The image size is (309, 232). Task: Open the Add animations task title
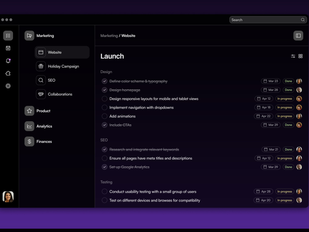pos(122,116)
